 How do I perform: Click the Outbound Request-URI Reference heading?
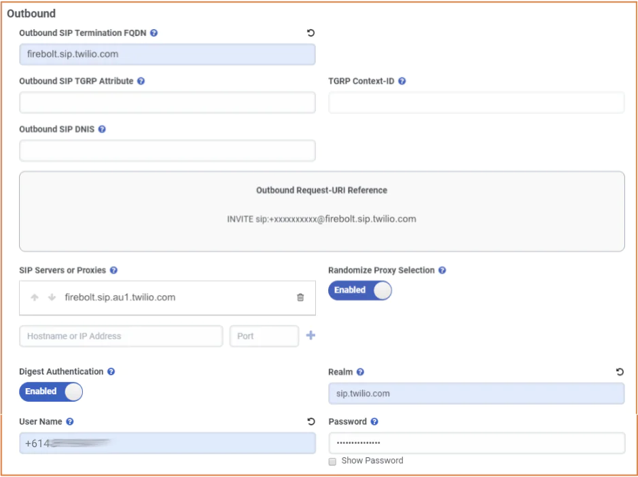click(321, 190)
